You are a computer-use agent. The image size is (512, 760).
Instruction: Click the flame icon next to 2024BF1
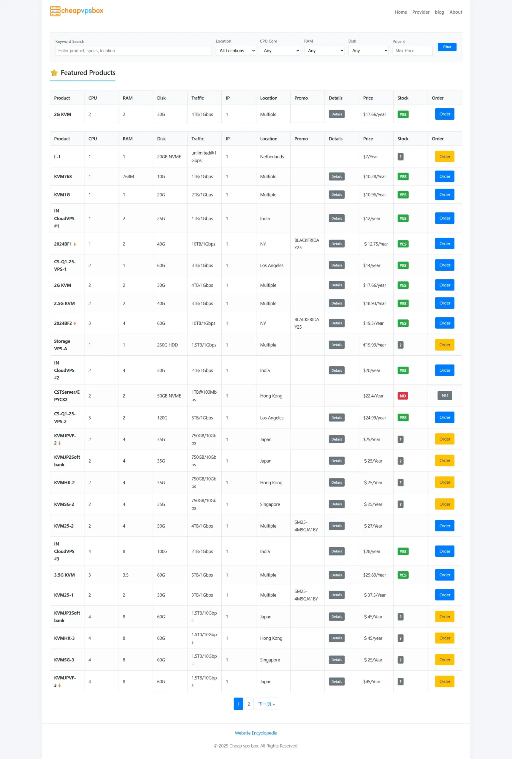tap(75, 244)
